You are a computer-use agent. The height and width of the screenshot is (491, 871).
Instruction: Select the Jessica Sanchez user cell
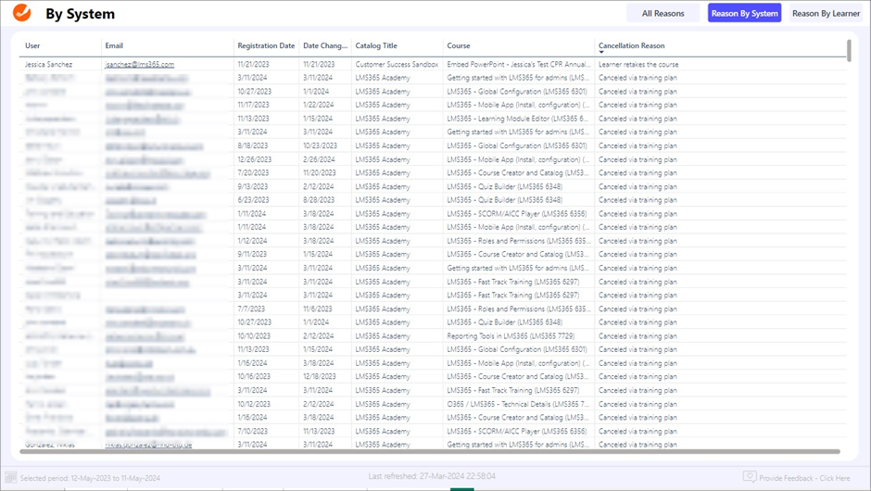coord(49,65)
